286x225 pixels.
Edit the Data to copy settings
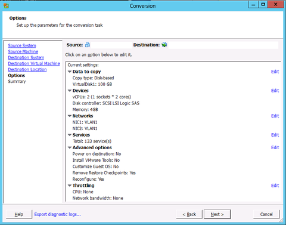click(x=275, y=72)
